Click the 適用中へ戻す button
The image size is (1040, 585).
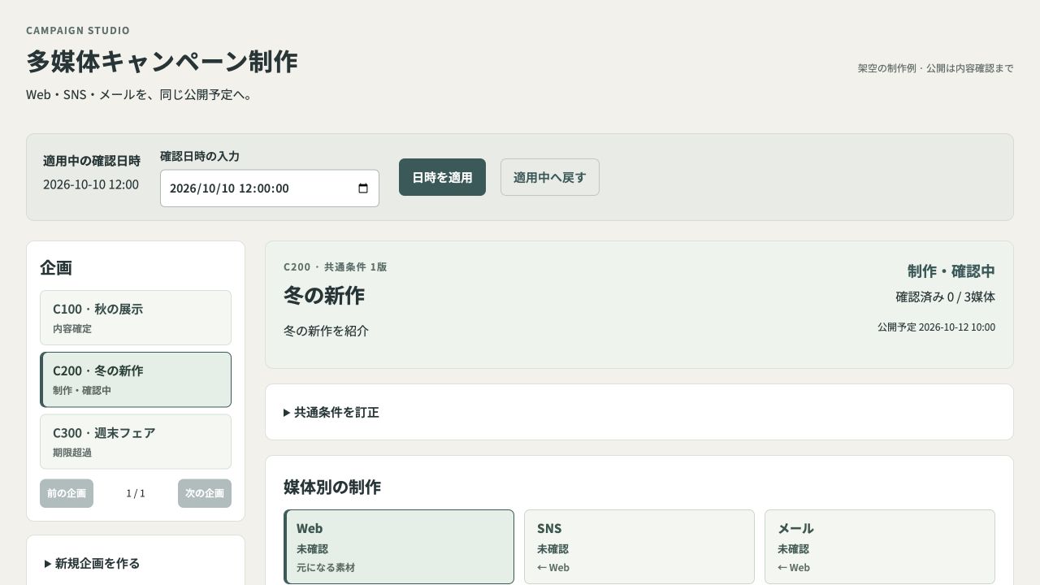coord(550,177)
